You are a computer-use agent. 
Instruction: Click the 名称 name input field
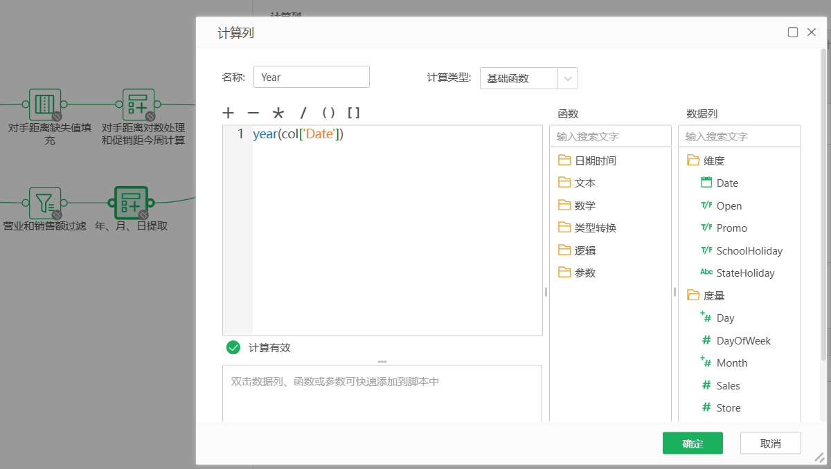click(311, 77)
